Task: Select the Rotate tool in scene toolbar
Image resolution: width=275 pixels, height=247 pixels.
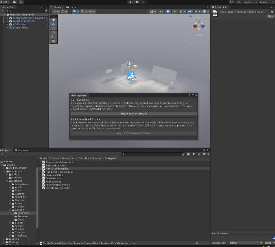Action: [x=54, y=28]
